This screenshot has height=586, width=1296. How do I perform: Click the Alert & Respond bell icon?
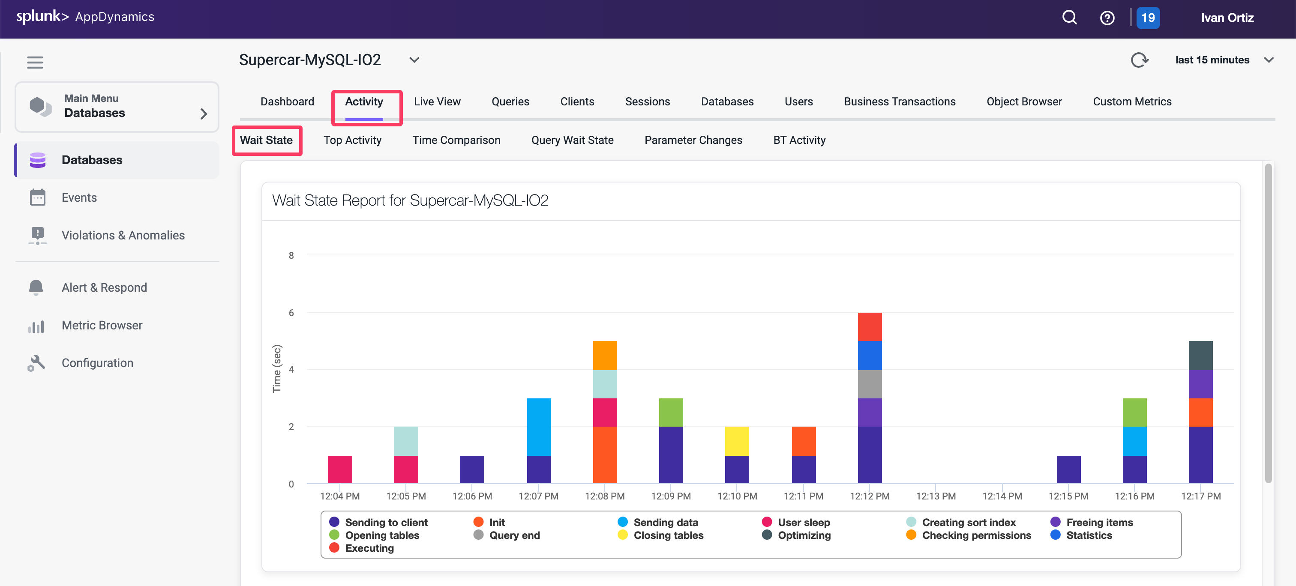pyautogui.click(x=36, y=287)
